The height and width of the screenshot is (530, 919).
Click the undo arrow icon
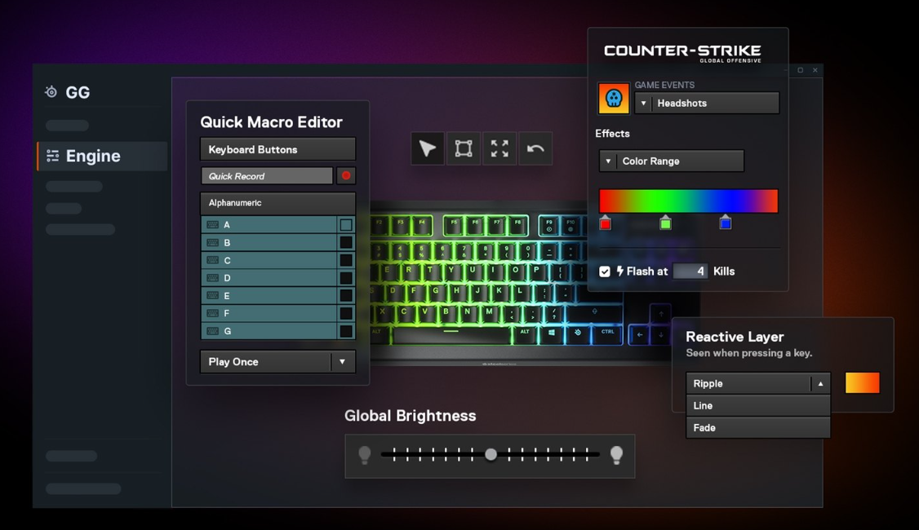(x=535, y=148)
